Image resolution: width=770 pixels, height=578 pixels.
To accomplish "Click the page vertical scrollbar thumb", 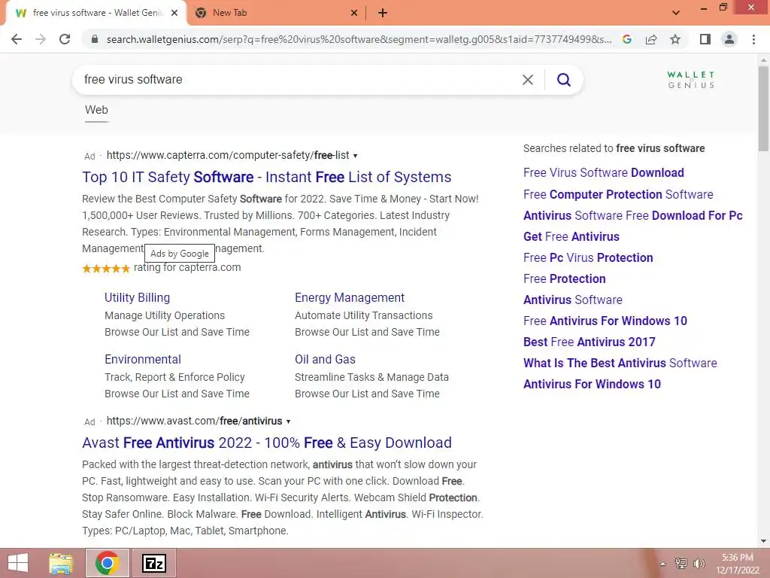I will (x=764, y=109).
